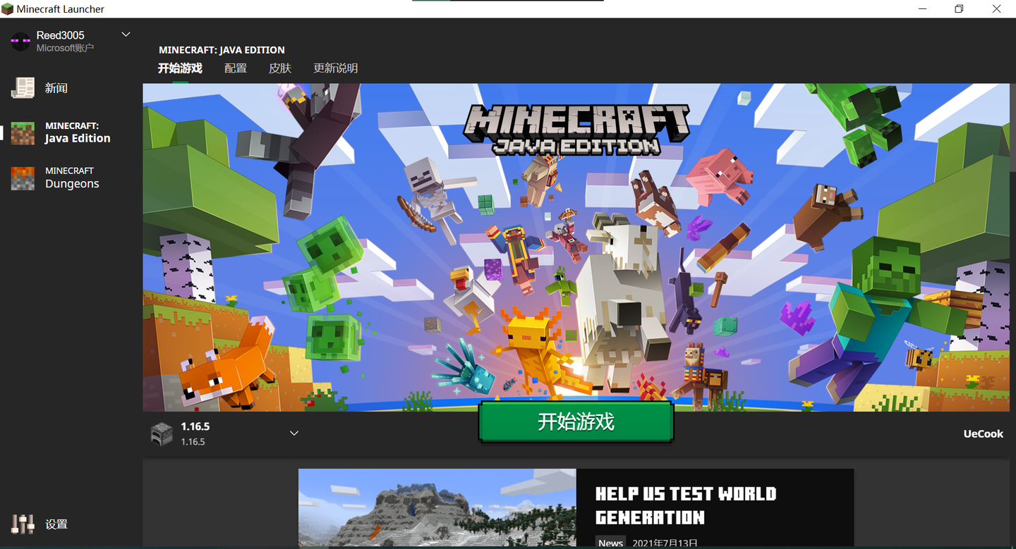Switch to the 配置 tab

pos(236,68)
